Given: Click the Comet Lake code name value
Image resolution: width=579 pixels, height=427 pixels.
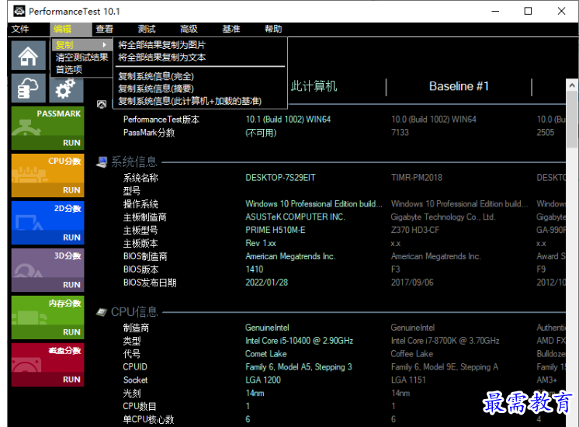Looking at the screenshot, I should (266, 354).
